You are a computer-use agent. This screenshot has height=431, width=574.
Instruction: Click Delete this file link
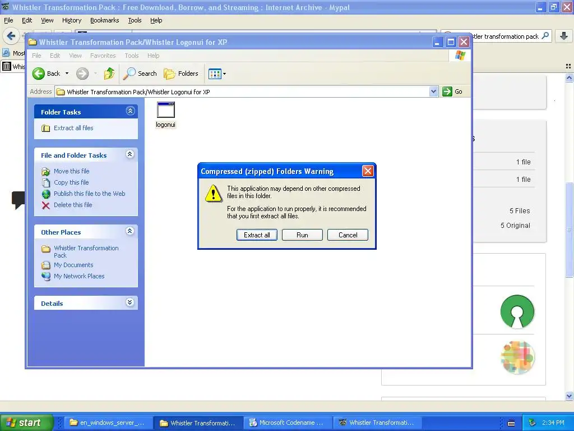coord(73,205)
